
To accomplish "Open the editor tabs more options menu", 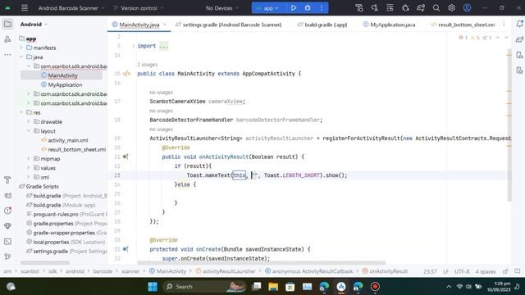I will pos(504,24).
